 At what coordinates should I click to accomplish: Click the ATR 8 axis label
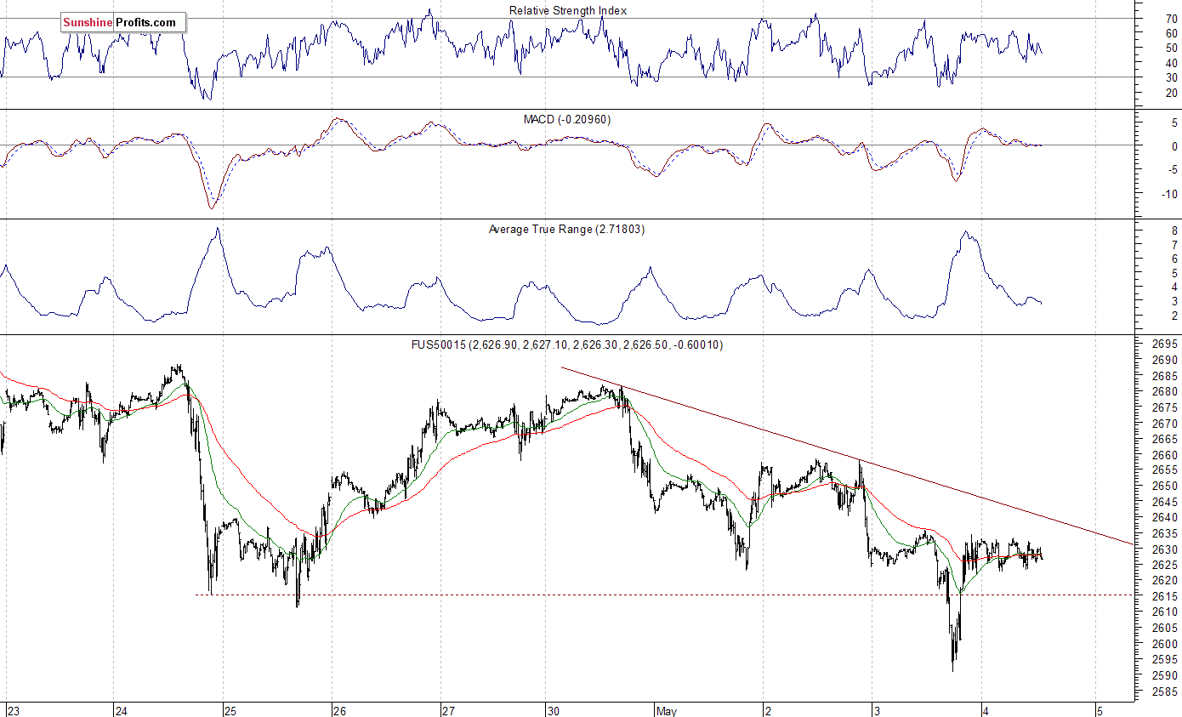point(1173,230)
